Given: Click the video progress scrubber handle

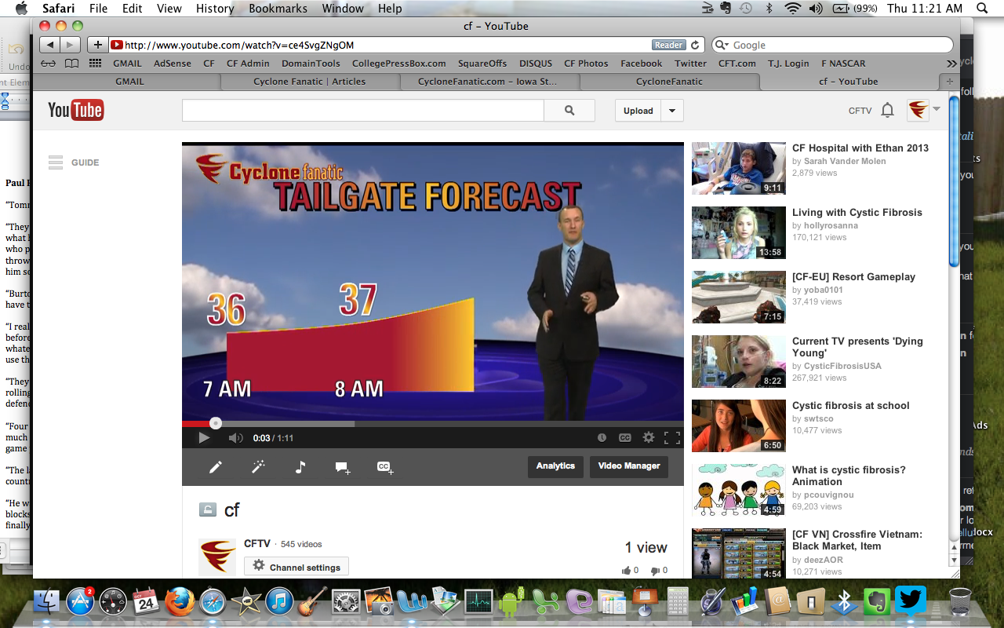Looking at the screenshot, I should tap(216, 423).
